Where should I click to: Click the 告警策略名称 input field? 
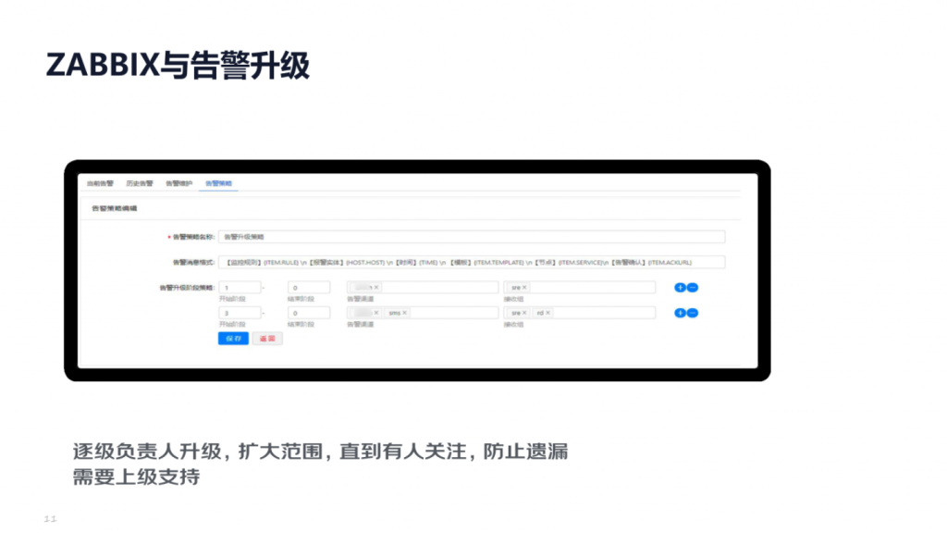(x=472, y=236)
